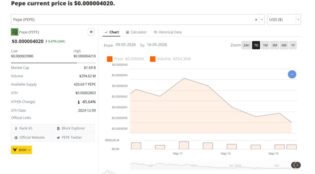Open the USD ($) currency dropdown

pos(284,19)
